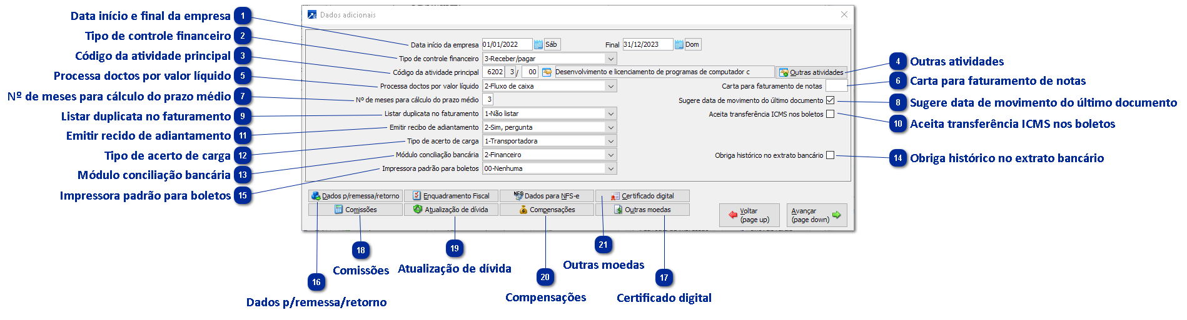Expand Tipo de controle financeiro dropdown
The image size is (1187, 320).
point(611,59)
